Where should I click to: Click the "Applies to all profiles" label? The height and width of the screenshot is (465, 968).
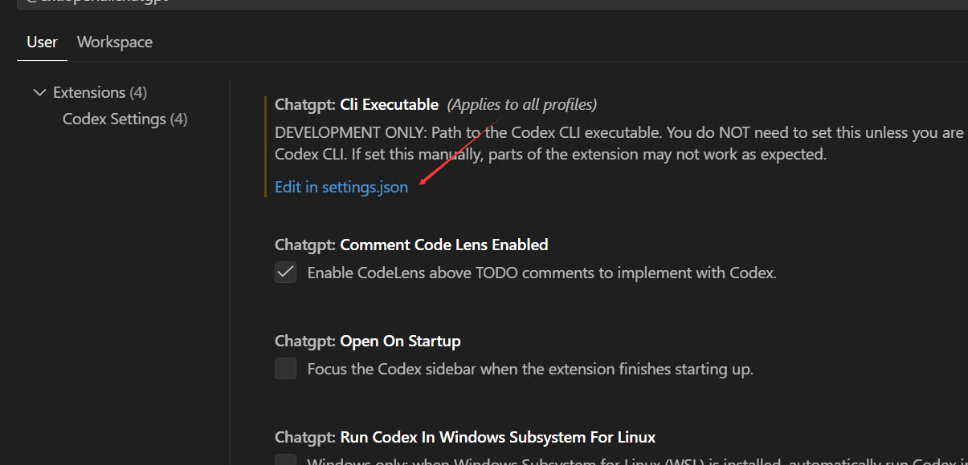tap(521, 104)
